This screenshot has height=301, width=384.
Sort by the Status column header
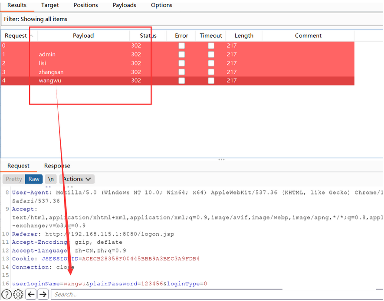pyautogui.click(x=148, y=36)
